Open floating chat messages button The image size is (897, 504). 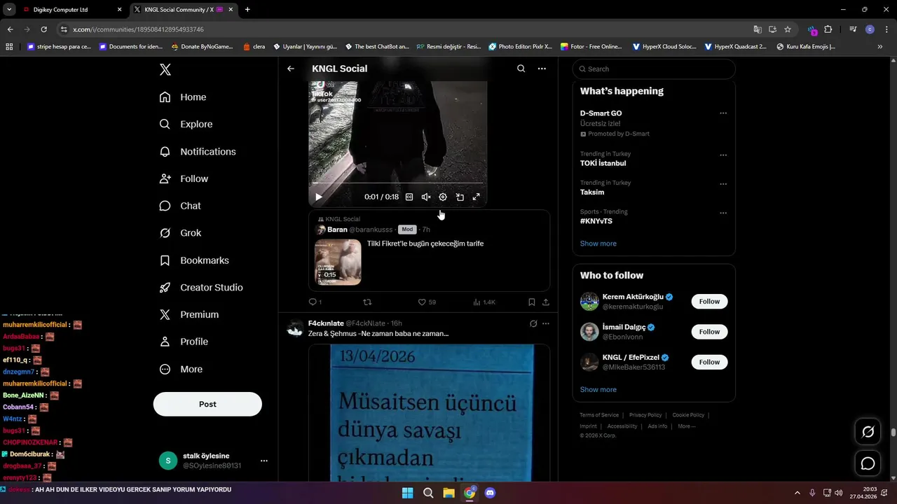(868, 463)
